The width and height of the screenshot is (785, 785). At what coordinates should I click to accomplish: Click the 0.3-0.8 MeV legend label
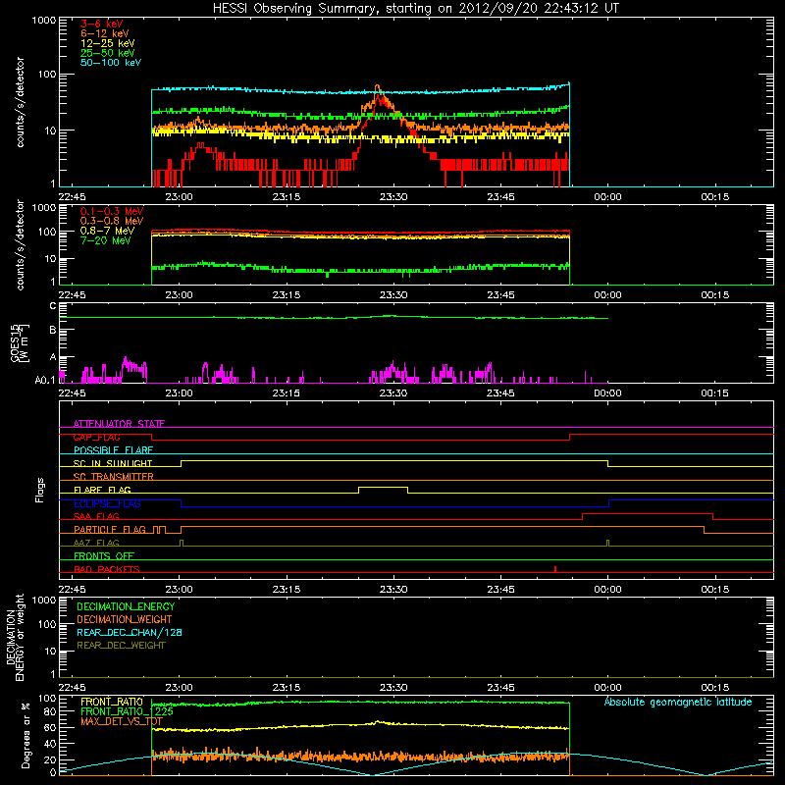click(x=112, y=221)
